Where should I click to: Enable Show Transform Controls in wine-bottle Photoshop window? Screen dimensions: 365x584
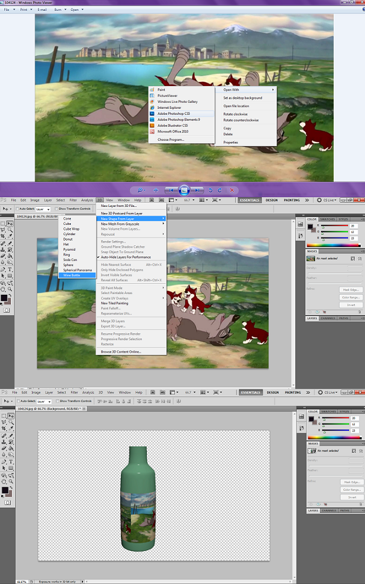click(57, 401)
